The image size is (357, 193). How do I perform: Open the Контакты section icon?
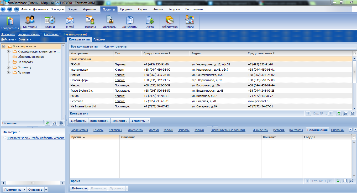pos(30,22)
